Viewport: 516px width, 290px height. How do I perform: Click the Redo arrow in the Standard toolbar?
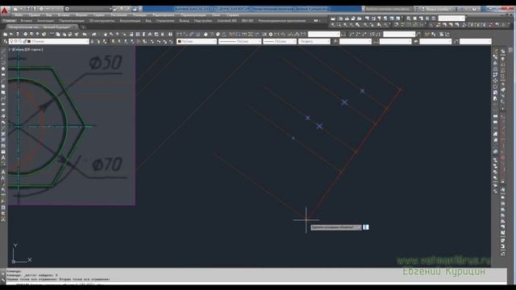click(x=94, y=34)
